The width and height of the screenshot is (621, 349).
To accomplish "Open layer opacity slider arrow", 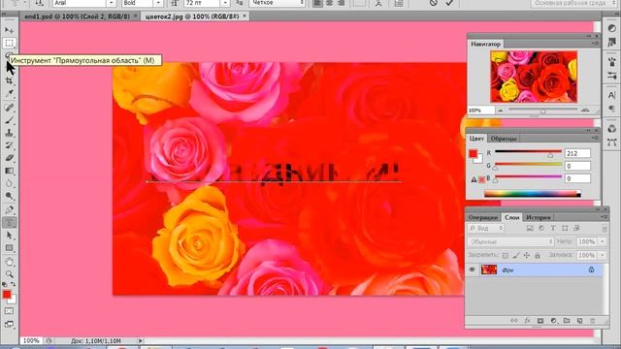I will click(x=603, y=241).
